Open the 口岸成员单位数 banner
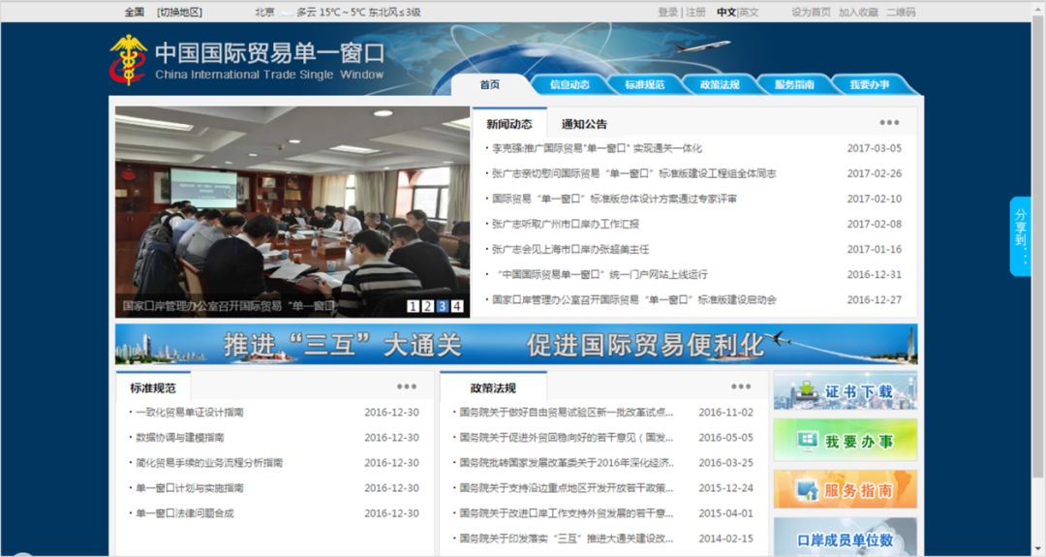This screenshot has height=557, width=1046. coord(846,537)
